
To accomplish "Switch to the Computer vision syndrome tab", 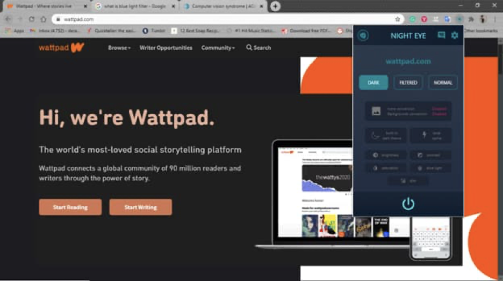I will pyautogui.click(x=223, y=6).
